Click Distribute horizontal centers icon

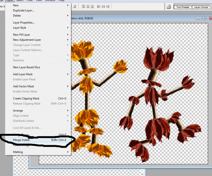103,6
